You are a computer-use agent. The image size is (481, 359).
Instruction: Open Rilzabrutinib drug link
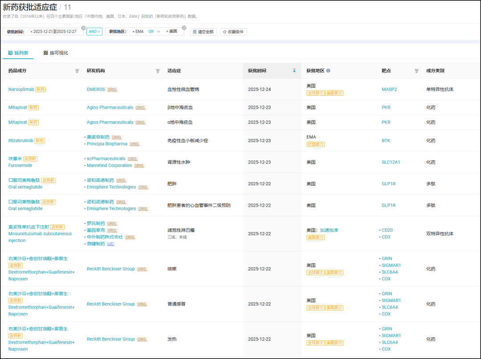(20, 141)
